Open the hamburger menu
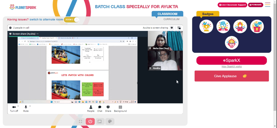277x128 pixels. click(268, 5)
